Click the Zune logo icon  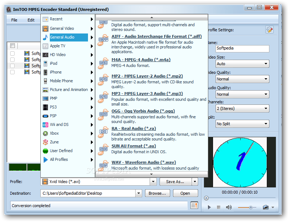click(x=45, y=142)
